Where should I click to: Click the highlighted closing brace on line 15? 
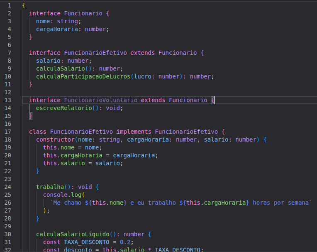pos(31,116)
